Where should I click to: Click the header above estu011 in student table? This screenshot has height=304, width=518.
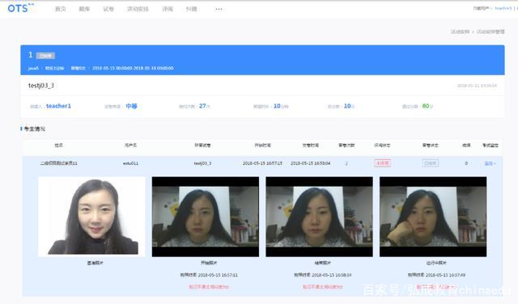(x=130, y=146)
